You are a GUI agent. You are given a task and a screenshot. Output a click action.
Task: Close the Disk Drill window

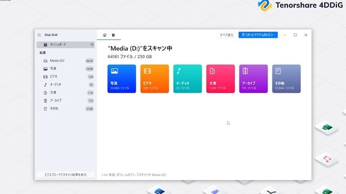point(306,35)
